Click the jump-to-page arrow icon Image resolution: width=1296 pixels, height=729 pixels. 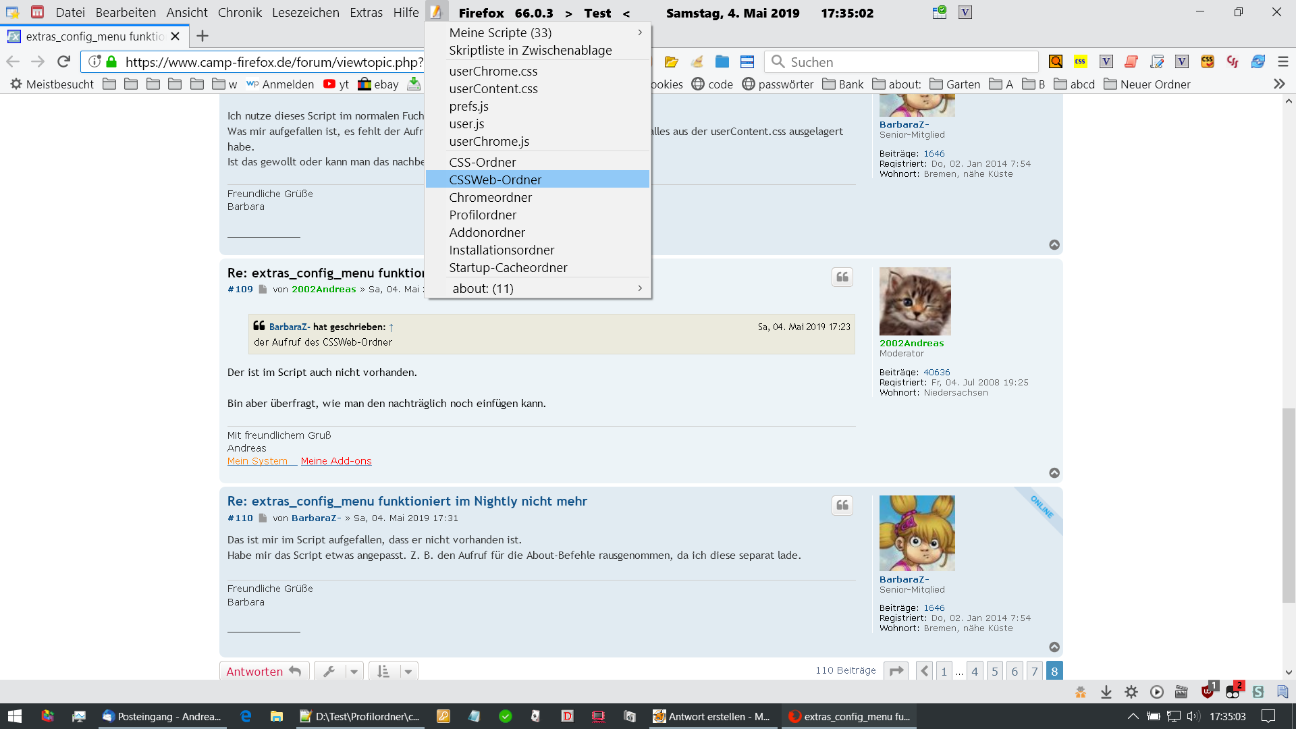[x=896, y=671]
